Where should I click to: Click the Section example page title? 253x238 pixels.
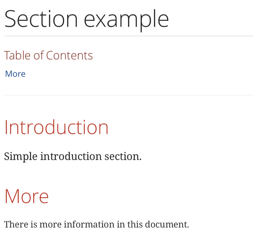86,19
